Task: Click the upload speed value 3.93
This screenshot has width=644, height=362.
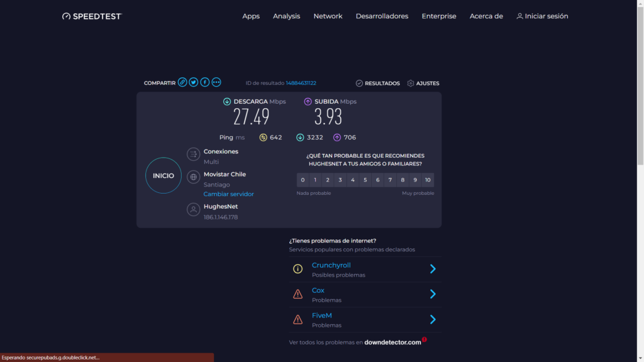Action: (328, 117)
